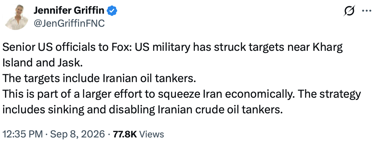Open the Grok explain-post icon
Screen dimensions: 374x142
tap(350, 11)
